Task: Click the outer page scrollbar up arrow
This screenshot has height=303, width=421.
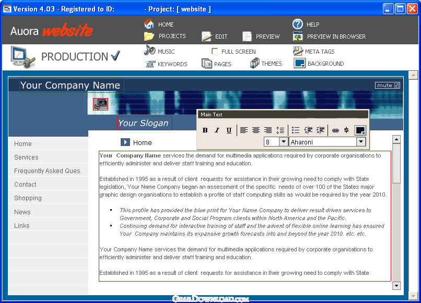Action: (x=413, y=75)
